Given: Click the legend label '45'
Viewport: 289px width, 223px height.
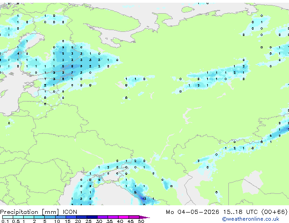Looking at the screenshot, I should (130, 221).
